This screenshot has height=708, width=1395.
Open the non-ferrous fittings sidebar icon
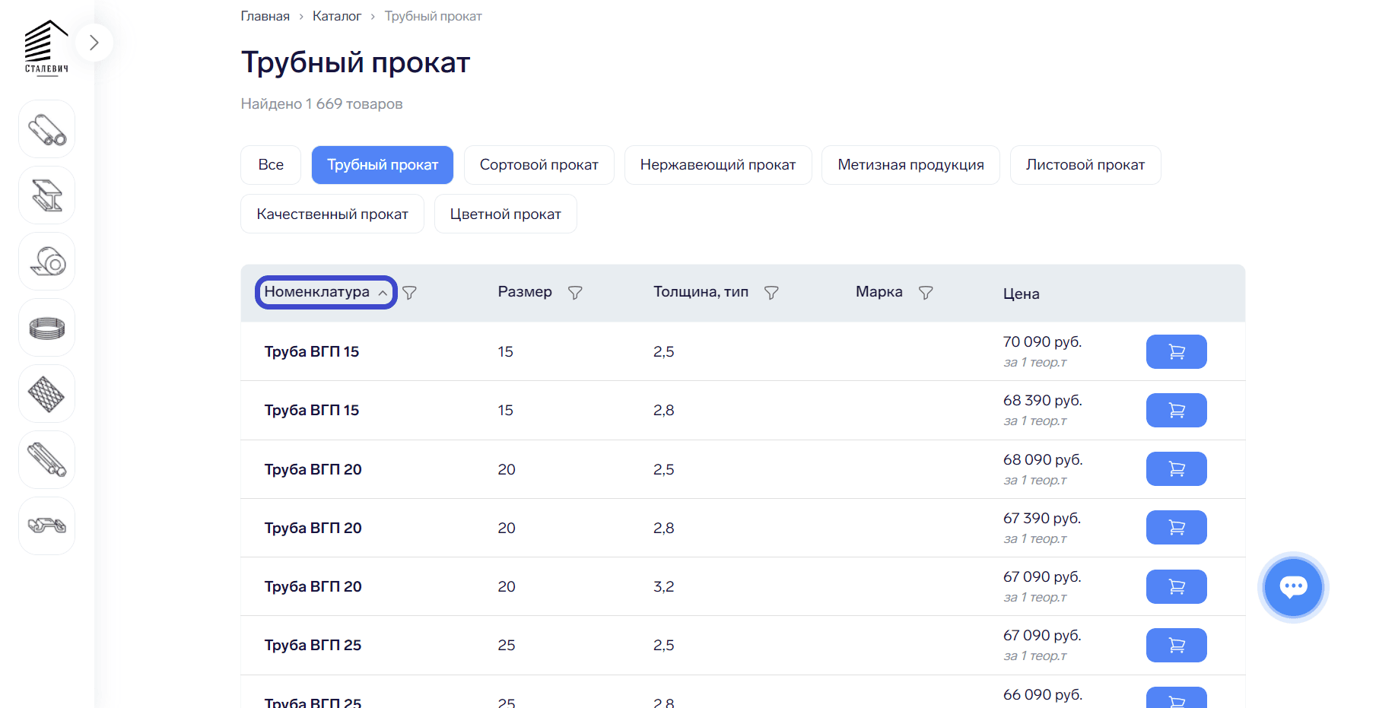(x=47, y=526)
